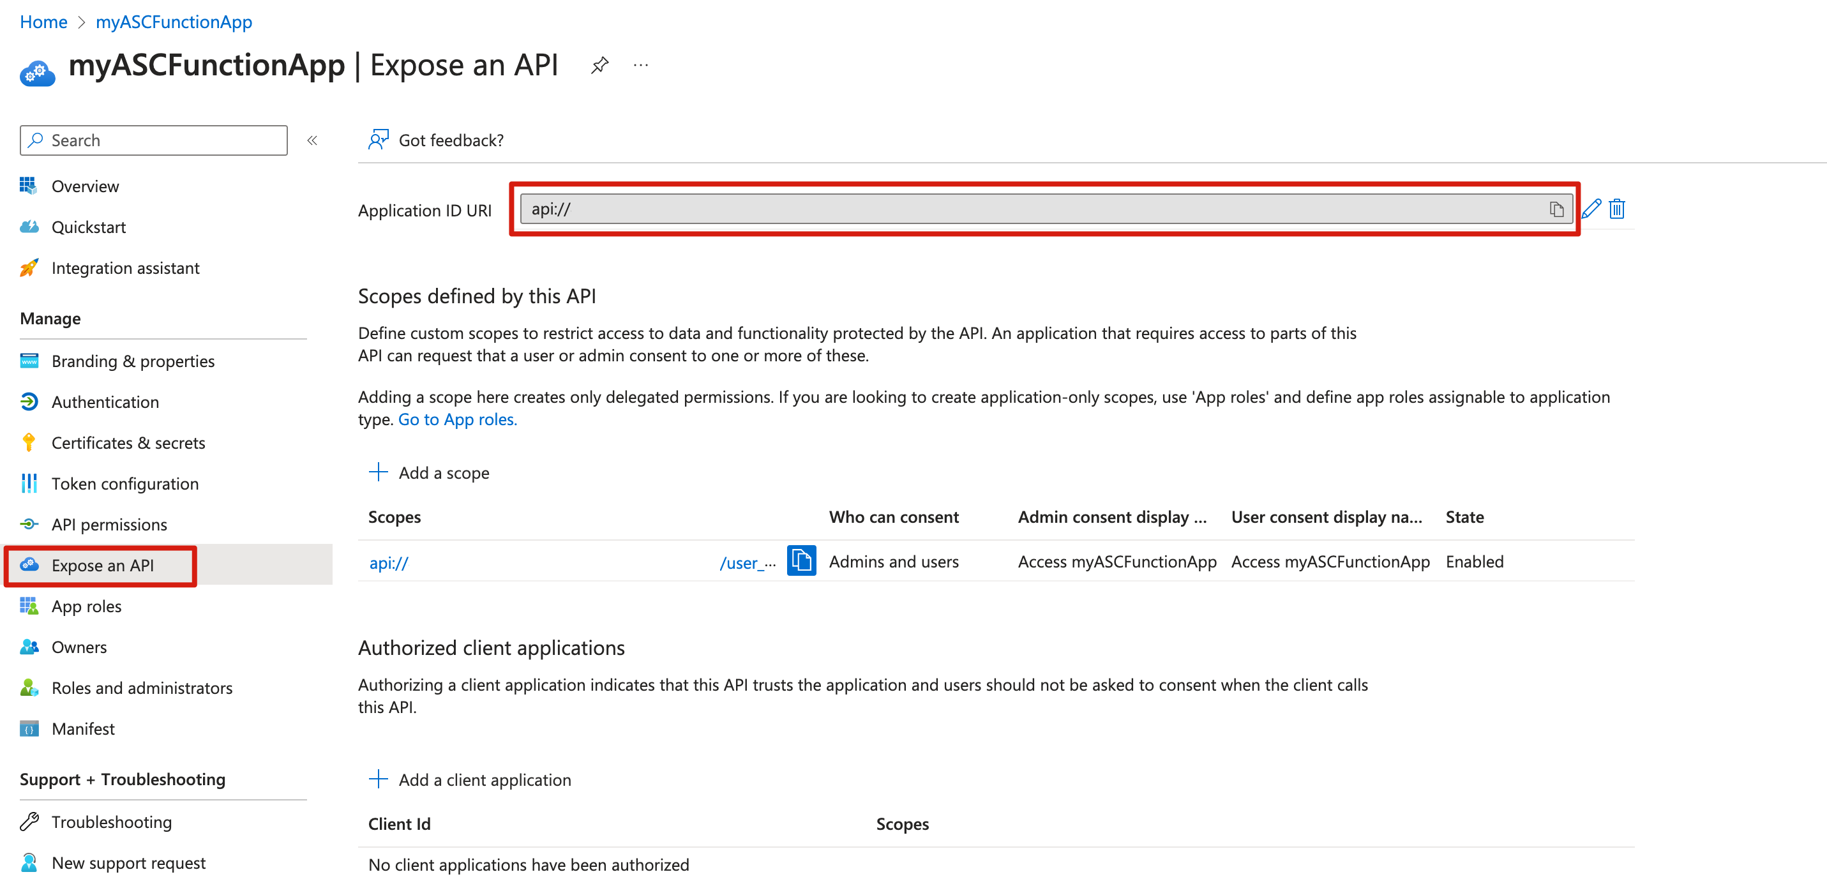Go to Certificates & secrets
This screenshot has width=1827, height=879.
(128, 444)
